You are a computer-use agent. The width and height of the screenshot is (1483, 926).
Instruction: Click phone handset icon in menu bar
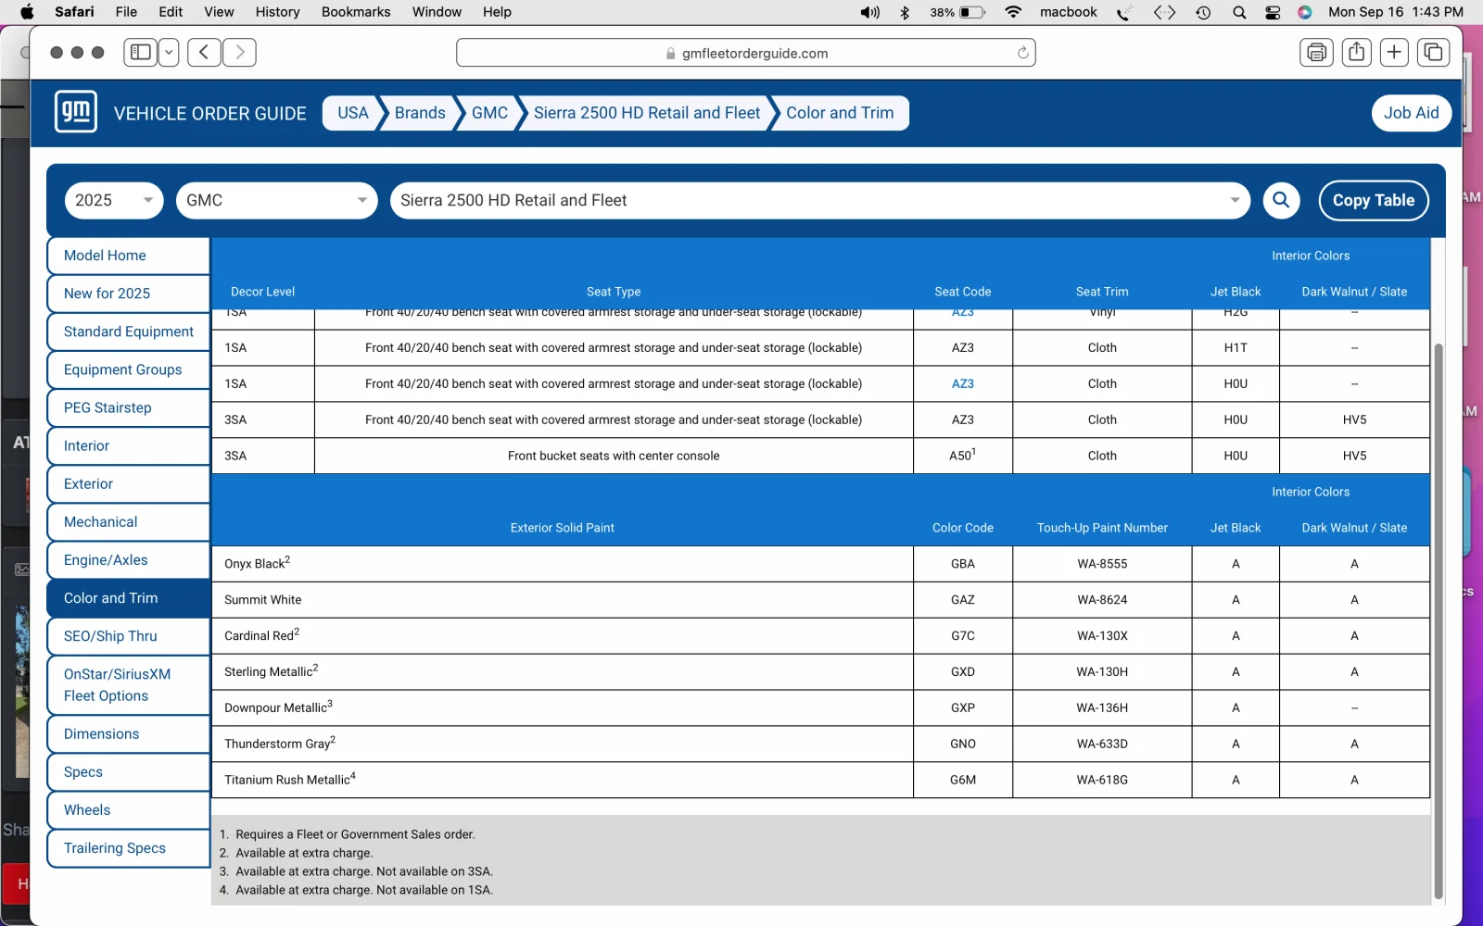[1124, 12]
